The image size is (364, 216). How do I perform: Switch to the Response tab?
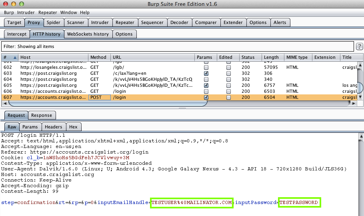[x=42, y=115]
